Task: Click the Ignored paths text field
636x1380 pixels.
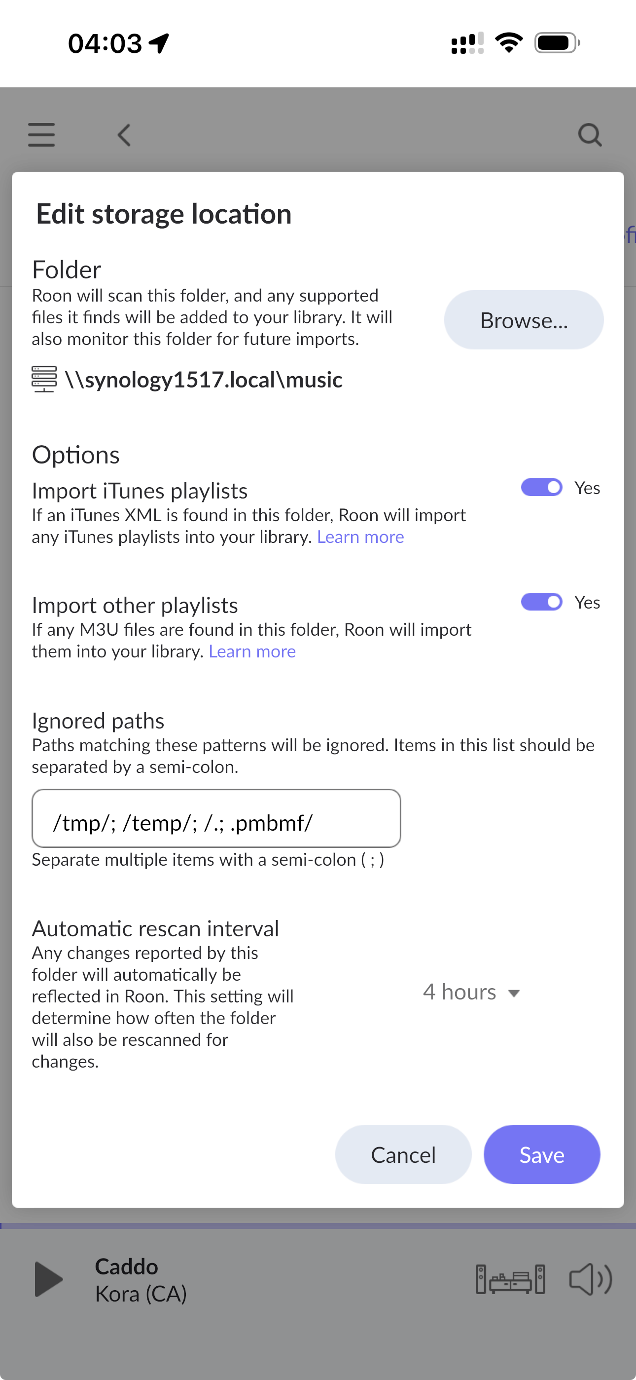Action: click(x=216, y=818)
